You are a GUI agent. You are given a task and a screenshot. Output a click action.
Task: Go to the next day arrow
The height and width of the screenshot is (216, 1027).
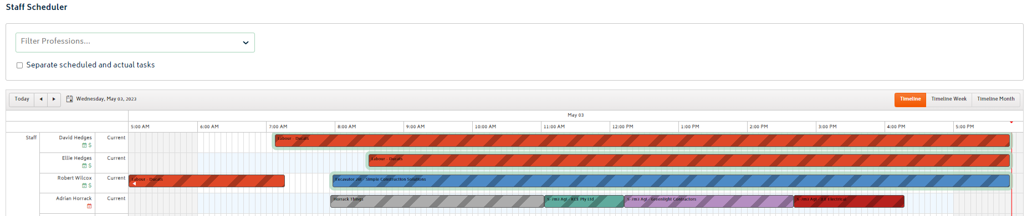[54, 99]
